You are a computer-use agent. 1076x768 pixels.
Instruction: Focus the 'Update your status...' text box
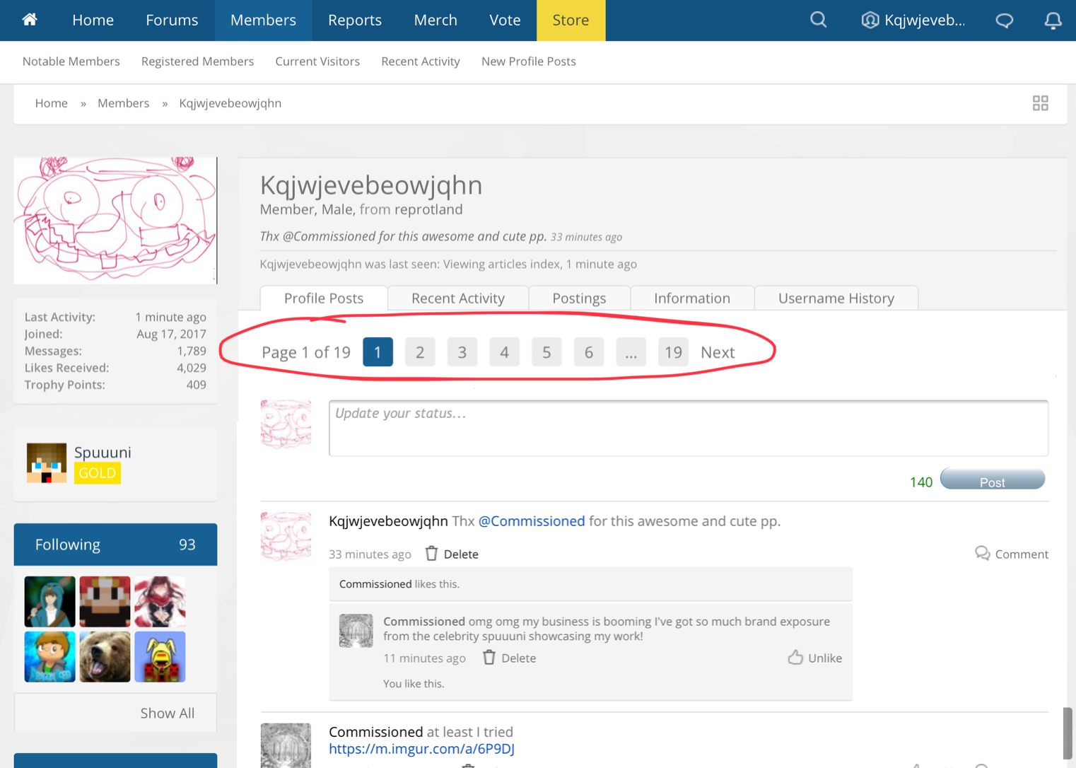689,428
